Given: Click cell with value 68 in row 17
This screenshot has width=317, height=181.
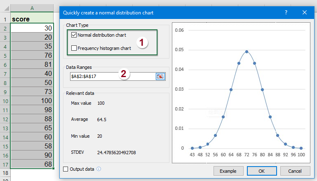Looking at the screenshot, I should [32, 164].
